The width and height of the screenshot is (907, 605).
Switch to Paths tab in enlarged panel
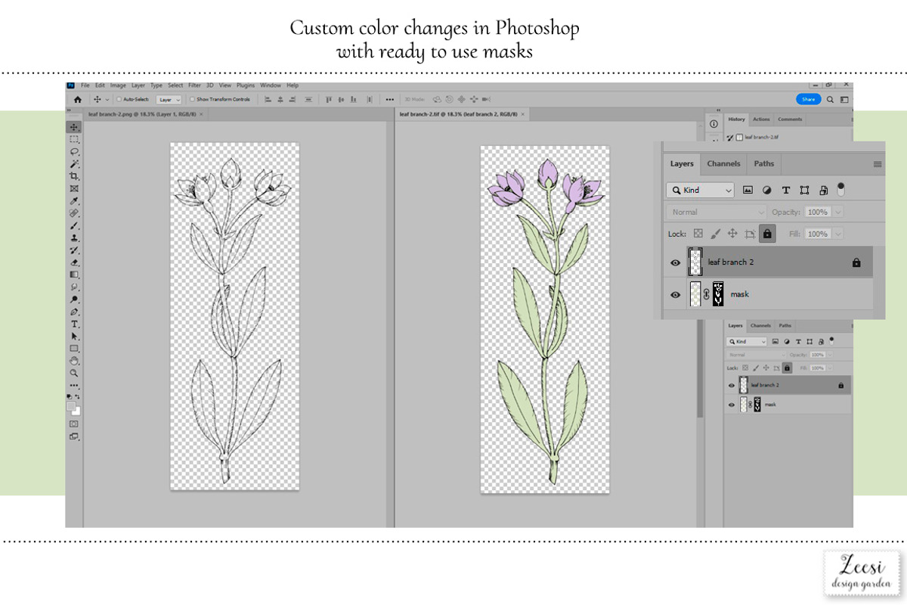(x=764, y=163)
